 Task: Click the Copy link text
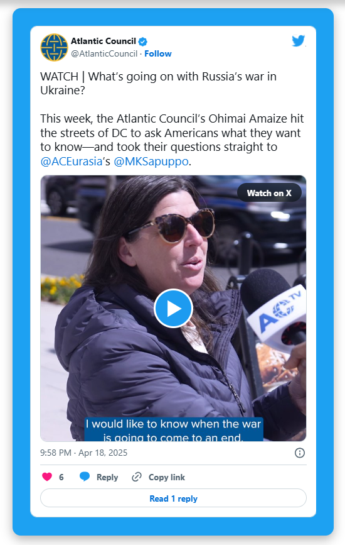[x=167, y=477]
